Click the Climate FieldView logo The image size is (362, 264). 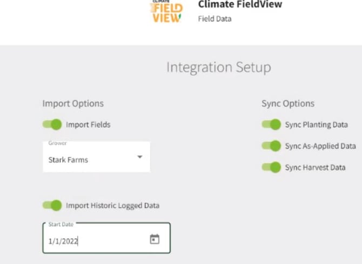(x=166, y=11)
